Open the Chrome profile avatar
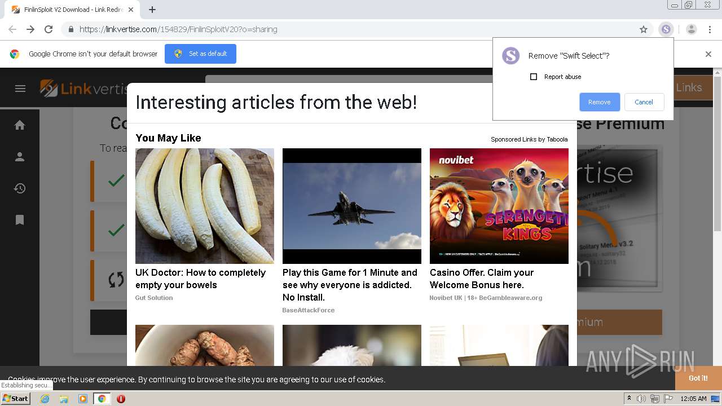 coord(692,29)
